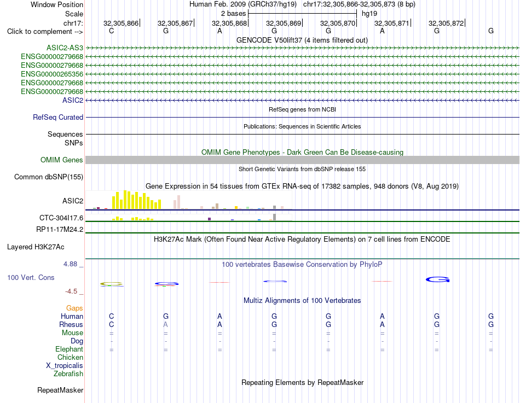The image size is (520, 403).
Task: Click the 4.88 PhyloP upper limit value
Action: [70, 265]
